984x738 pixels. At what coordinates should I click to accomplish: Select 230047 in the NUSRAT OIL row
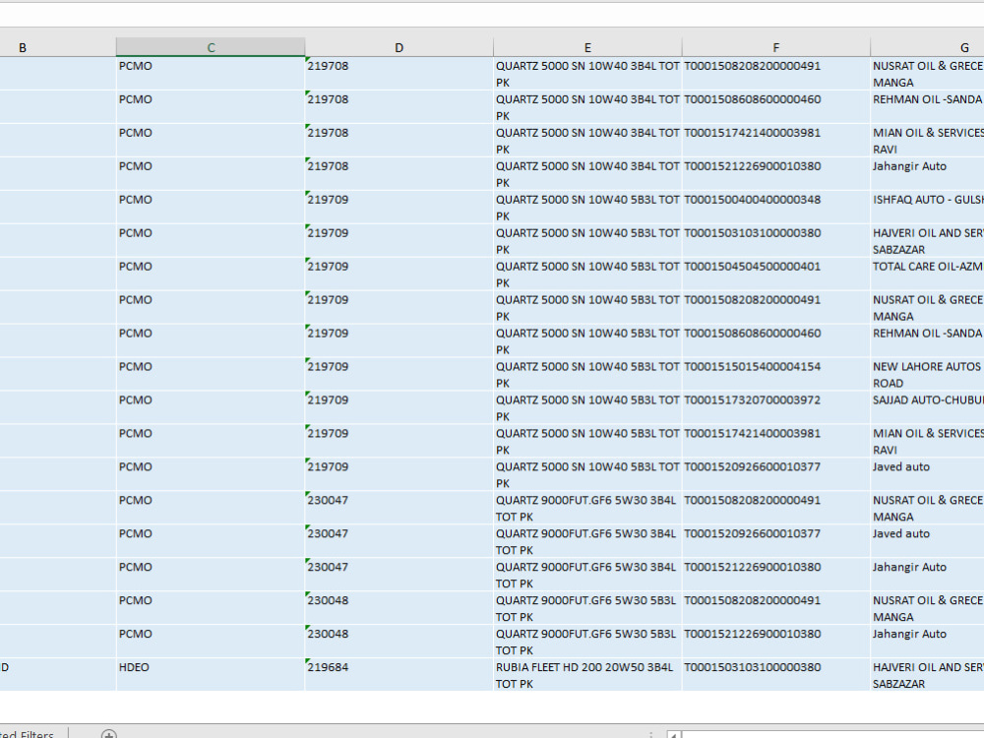coord(400,509)
